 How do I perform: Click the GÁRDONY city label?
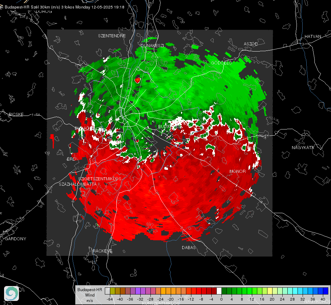click(x=16, y=239)
